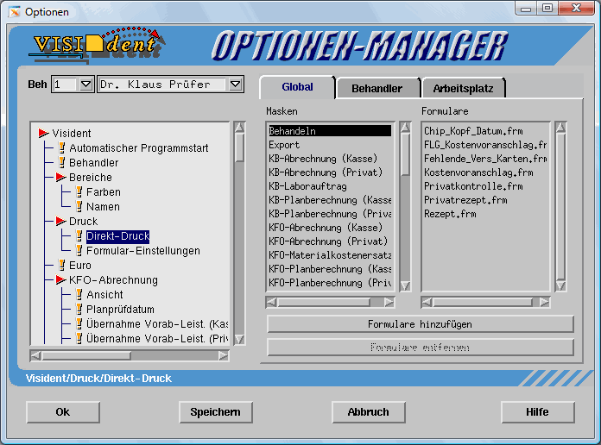Click Masken list scroll down arrow

(x=405, y=285)
